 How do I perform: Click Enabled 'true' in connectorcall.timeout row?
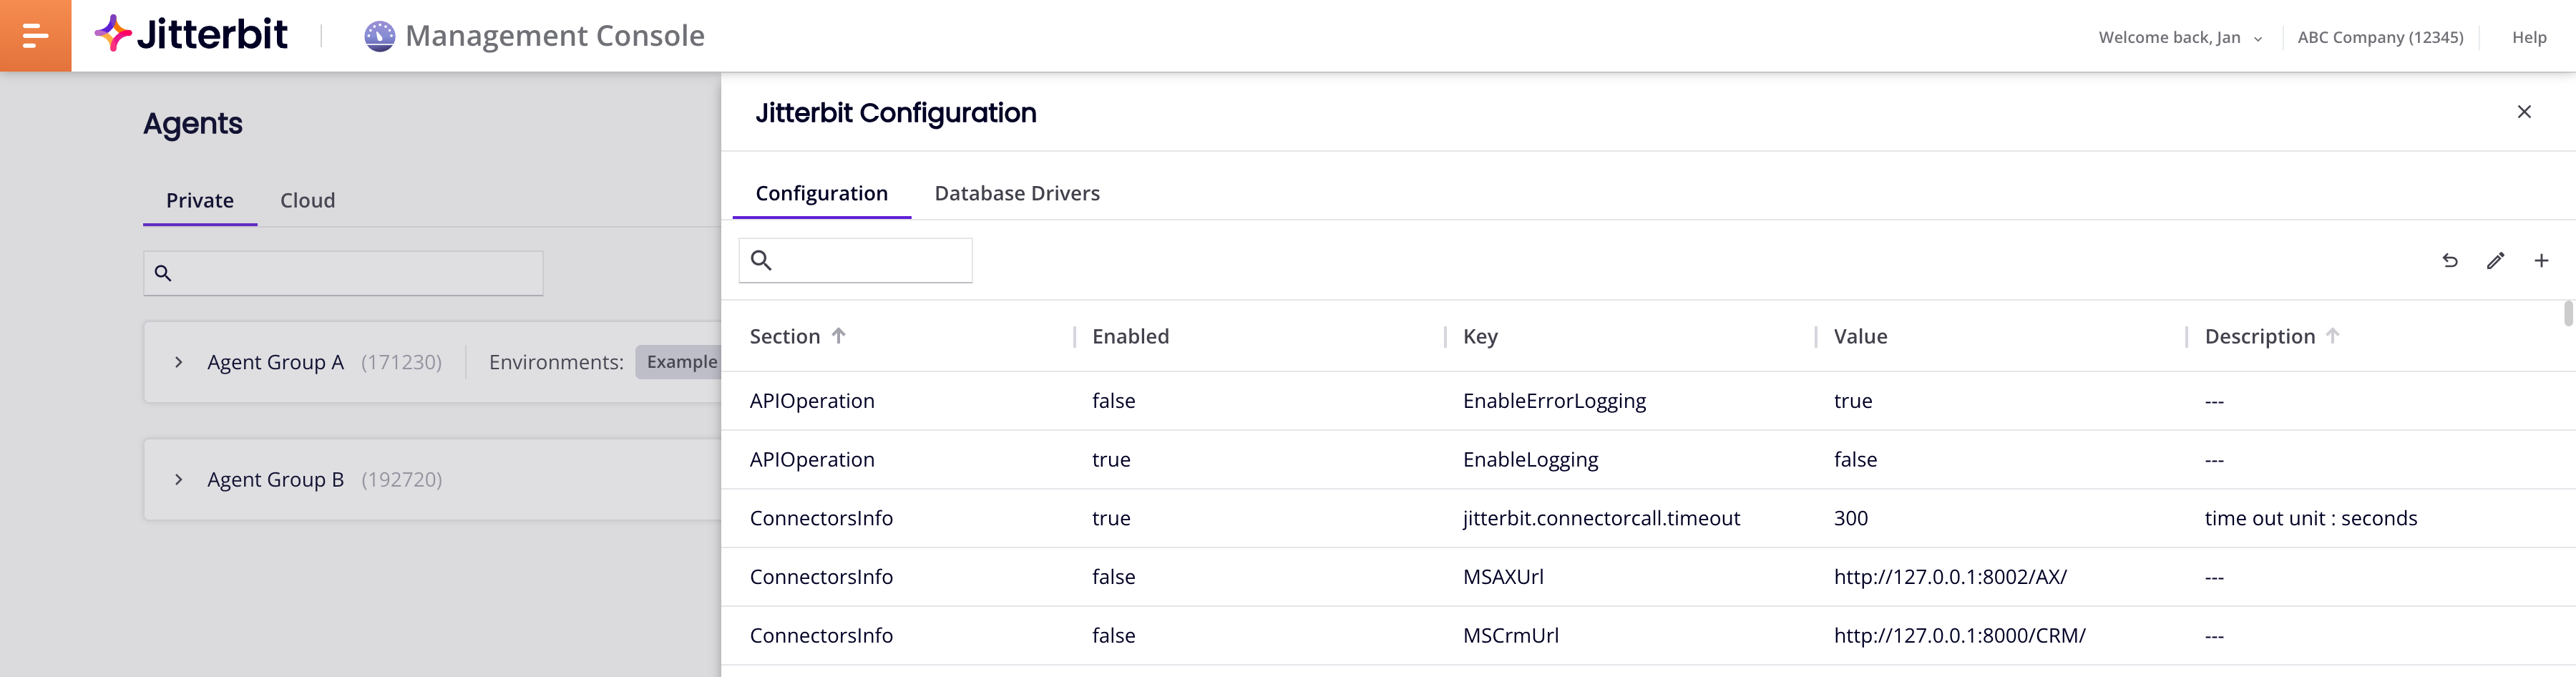pos(1111,518)
